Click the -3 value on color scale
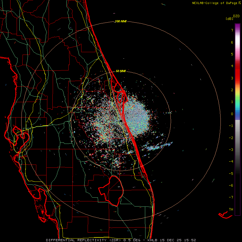Screen dimensions: 242x242 [x=231, y=150]
